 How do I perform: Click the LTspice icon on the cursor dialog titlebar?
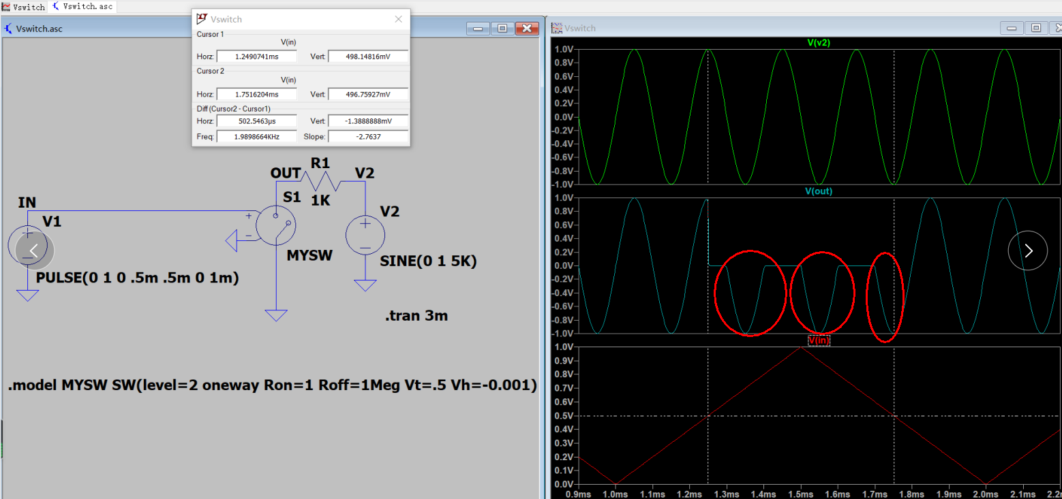202,18
